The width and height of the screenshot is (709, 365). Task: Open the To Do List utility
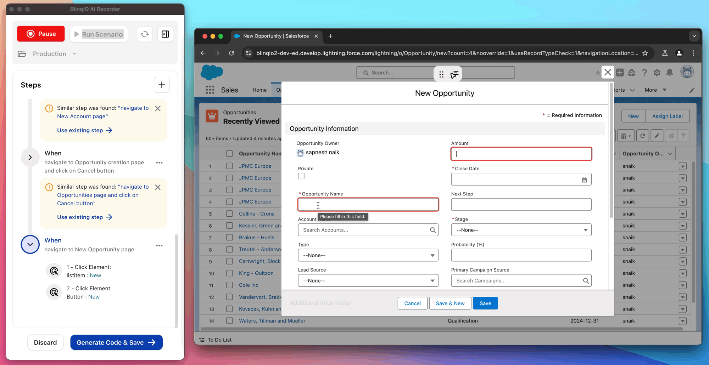(216, 340)
